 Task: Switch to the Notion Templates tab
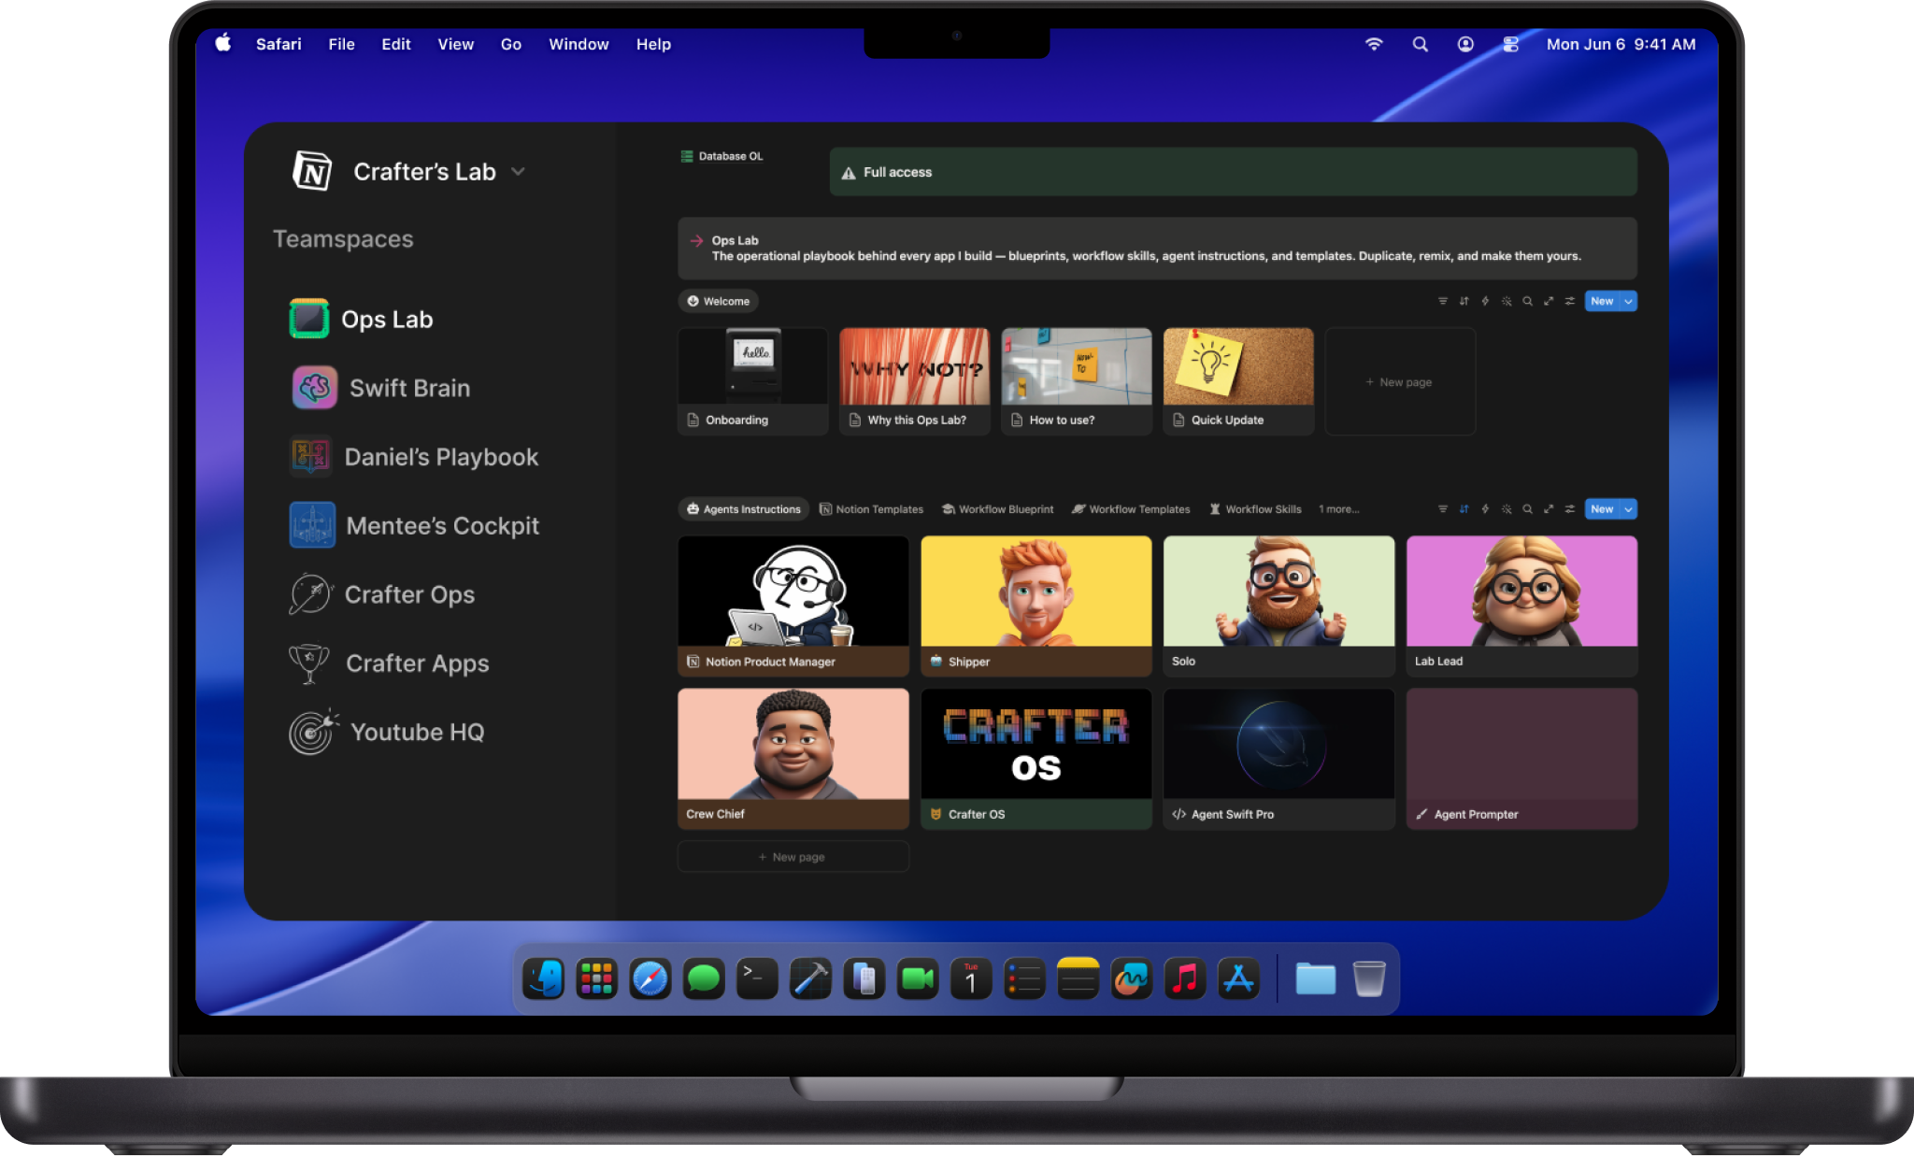pyautogui.click(x=871, y=509)
